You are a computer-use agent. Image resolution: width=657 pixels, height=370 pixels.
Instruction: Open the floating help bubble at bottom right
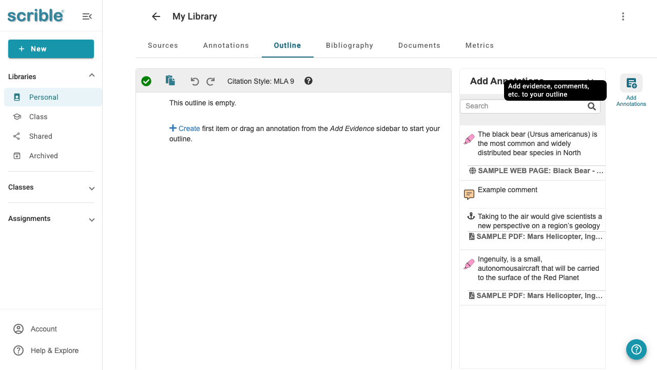tap(636, 349)
